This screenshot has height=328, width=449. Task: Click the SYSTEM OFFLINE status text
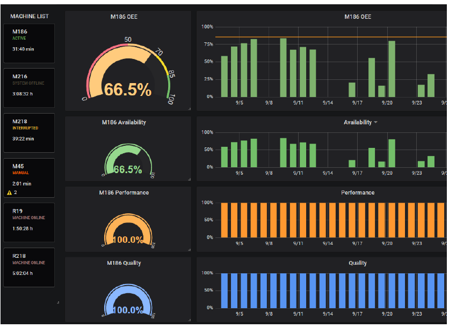tap(28, 83)
